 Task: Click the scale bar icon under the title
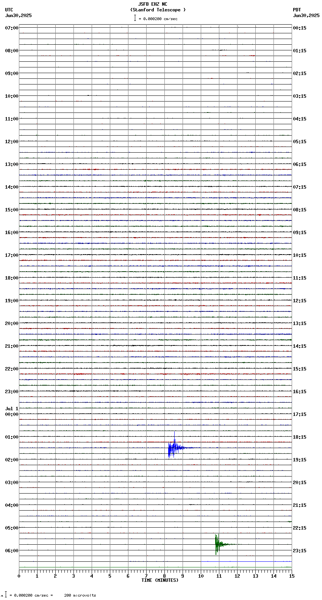click(135, 18)
